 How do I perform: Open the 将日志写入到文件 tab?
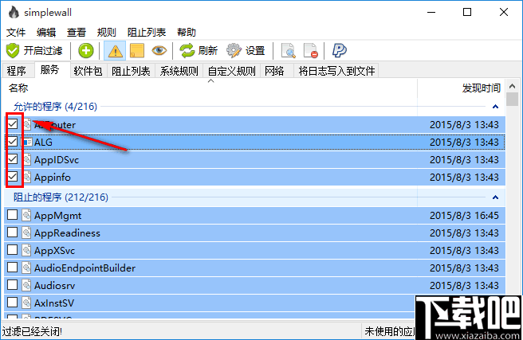(x=336, y=71)
